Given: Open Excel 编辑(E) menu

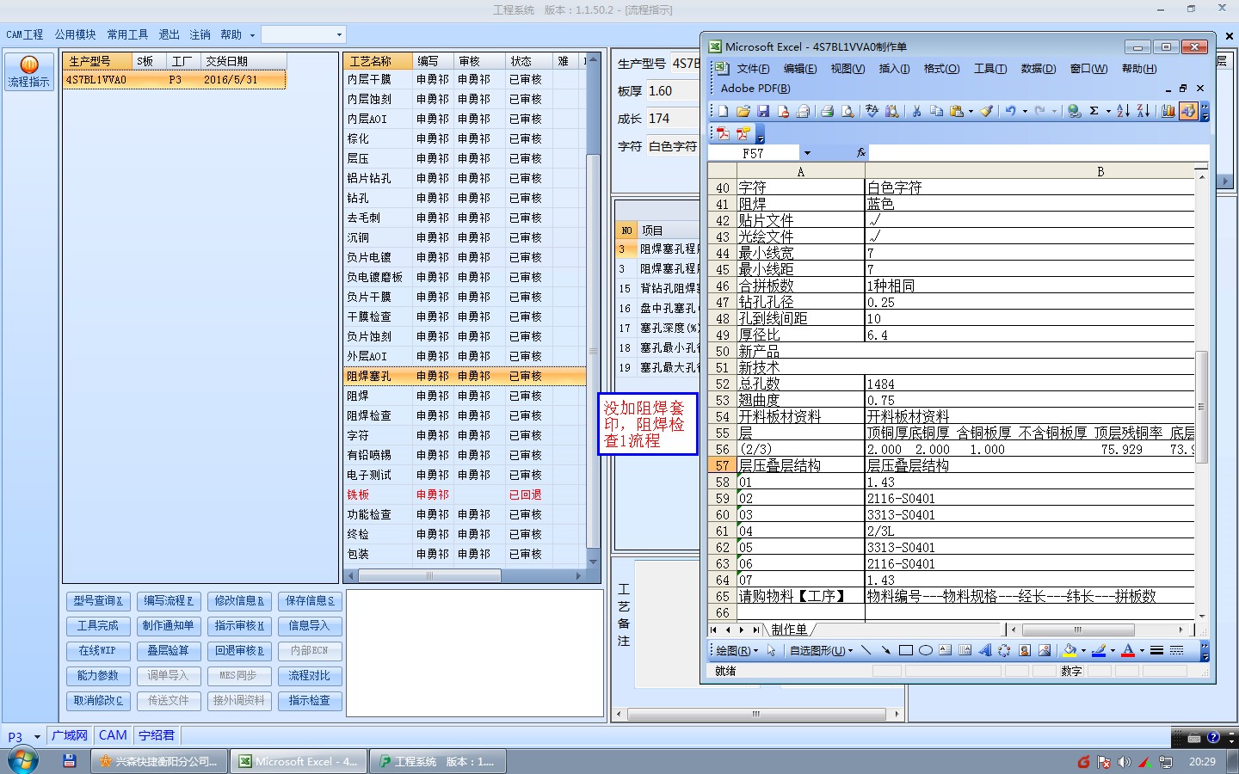Looking at the screenshot, I should (x=800, y=69).
